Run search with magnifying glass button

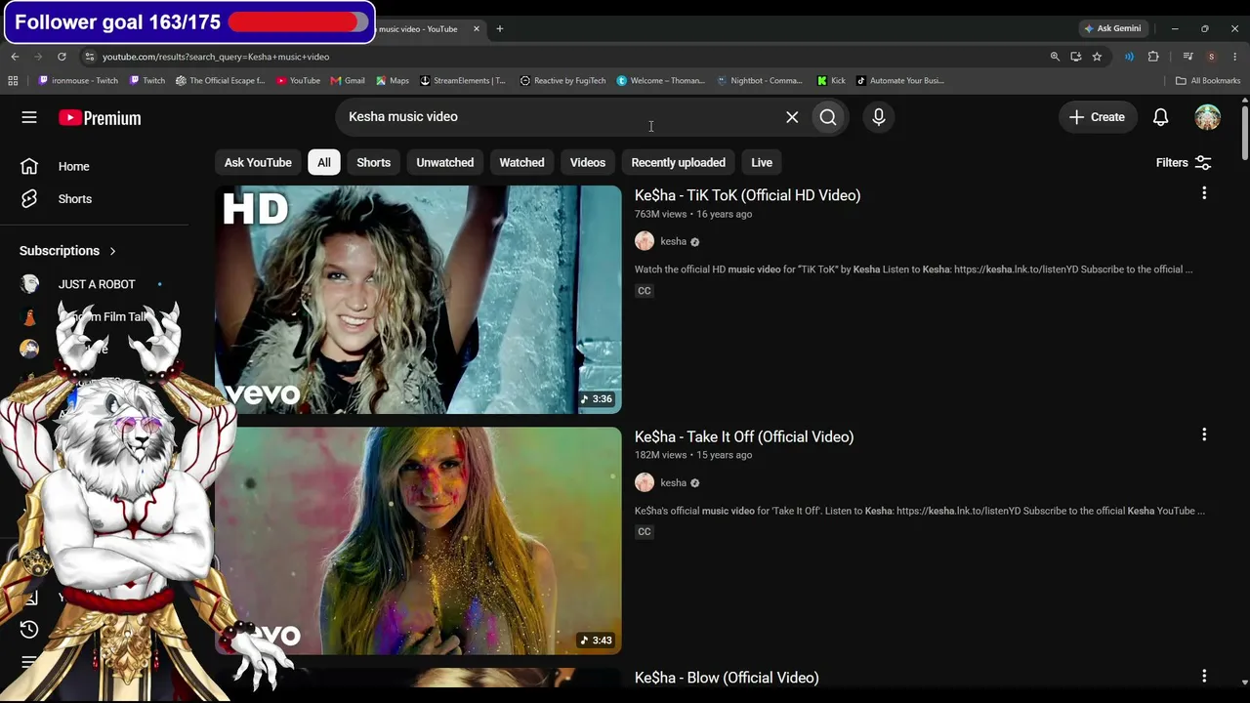(x=828, y=117)
